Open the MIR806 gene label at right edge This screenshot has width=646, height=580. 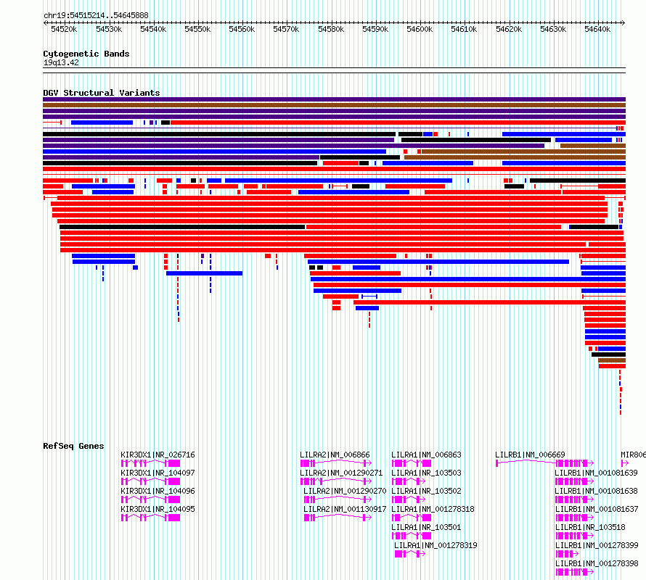[x=633, y=455]
